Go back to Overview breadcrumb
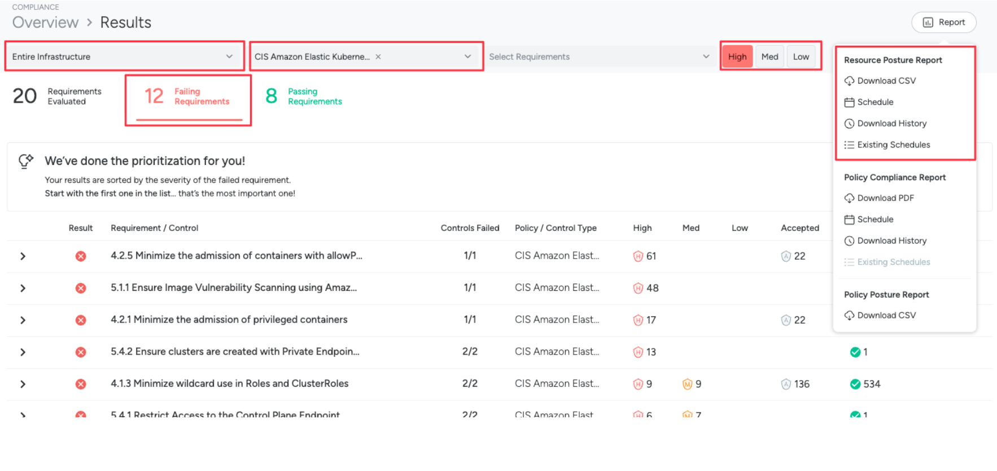The width and height of the screenshot is (997, 471). click(x=45, y=23)
